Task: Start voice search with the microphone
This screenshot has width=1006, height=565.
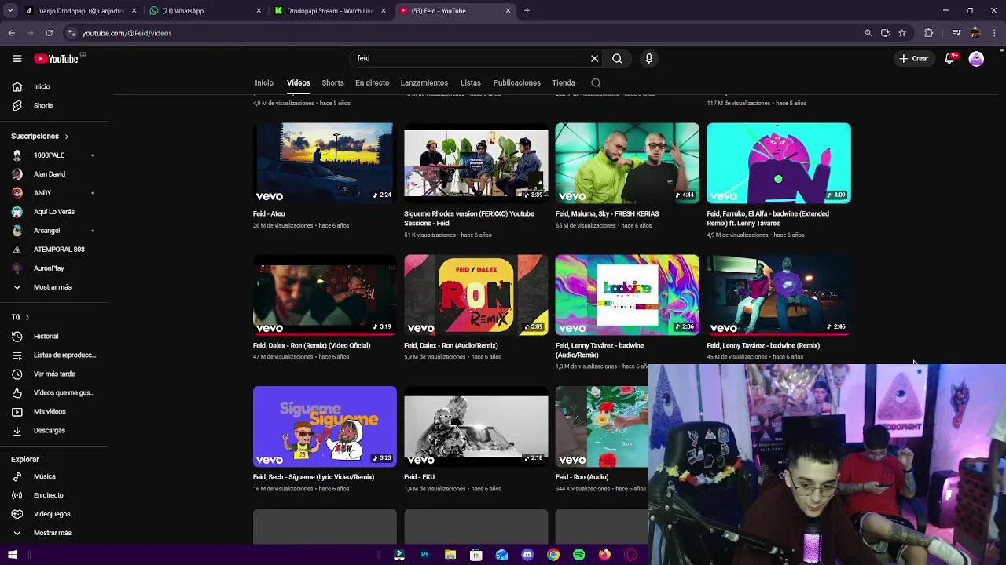Action: (648, 58)
